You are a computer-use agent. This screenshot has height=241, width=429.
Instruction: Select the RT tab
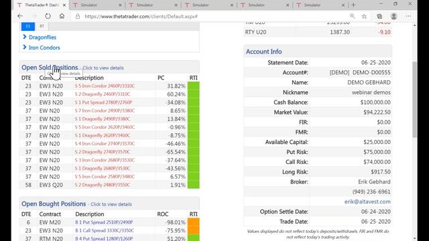[42, 26]
